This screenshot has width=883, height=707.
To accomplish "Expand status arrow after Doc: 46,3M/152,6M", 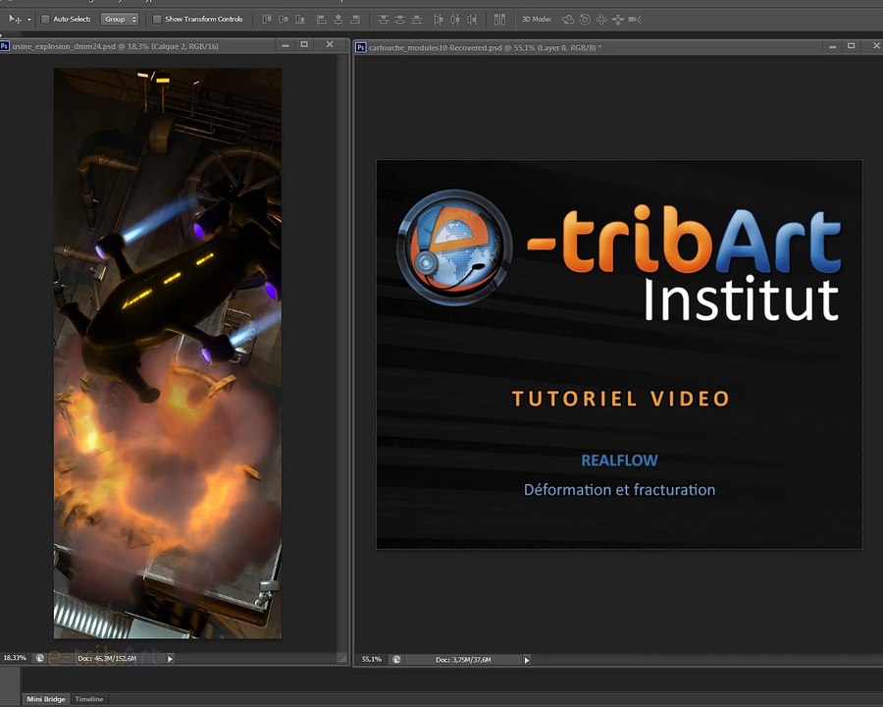I will 170,659.
